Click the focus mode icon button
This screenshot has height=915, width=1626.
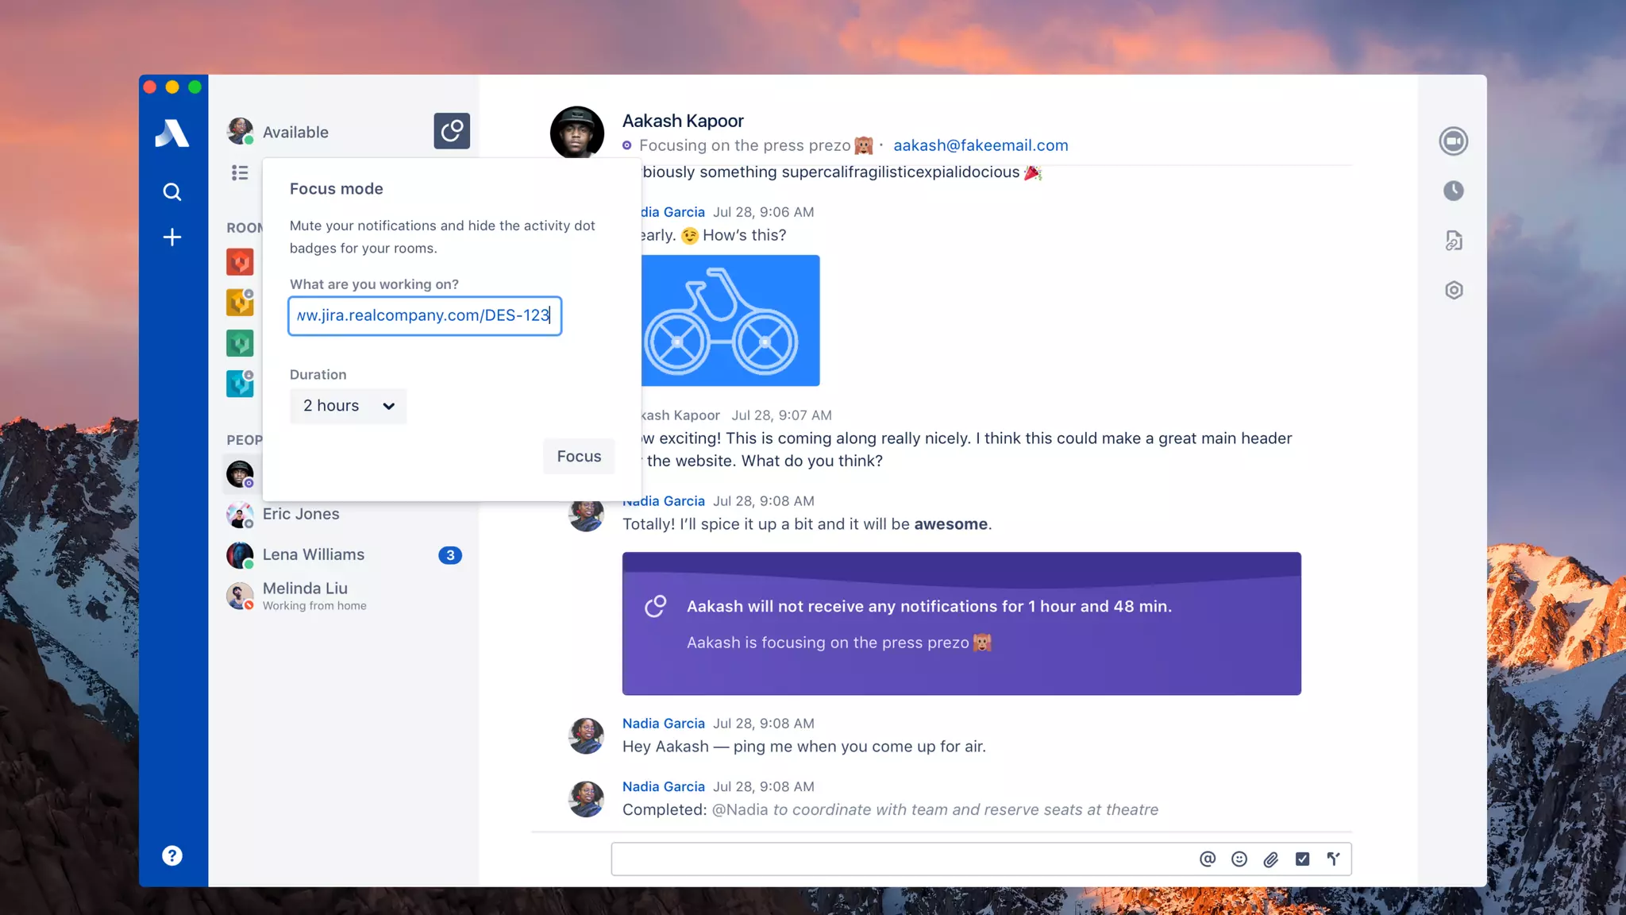coord(451,131)
